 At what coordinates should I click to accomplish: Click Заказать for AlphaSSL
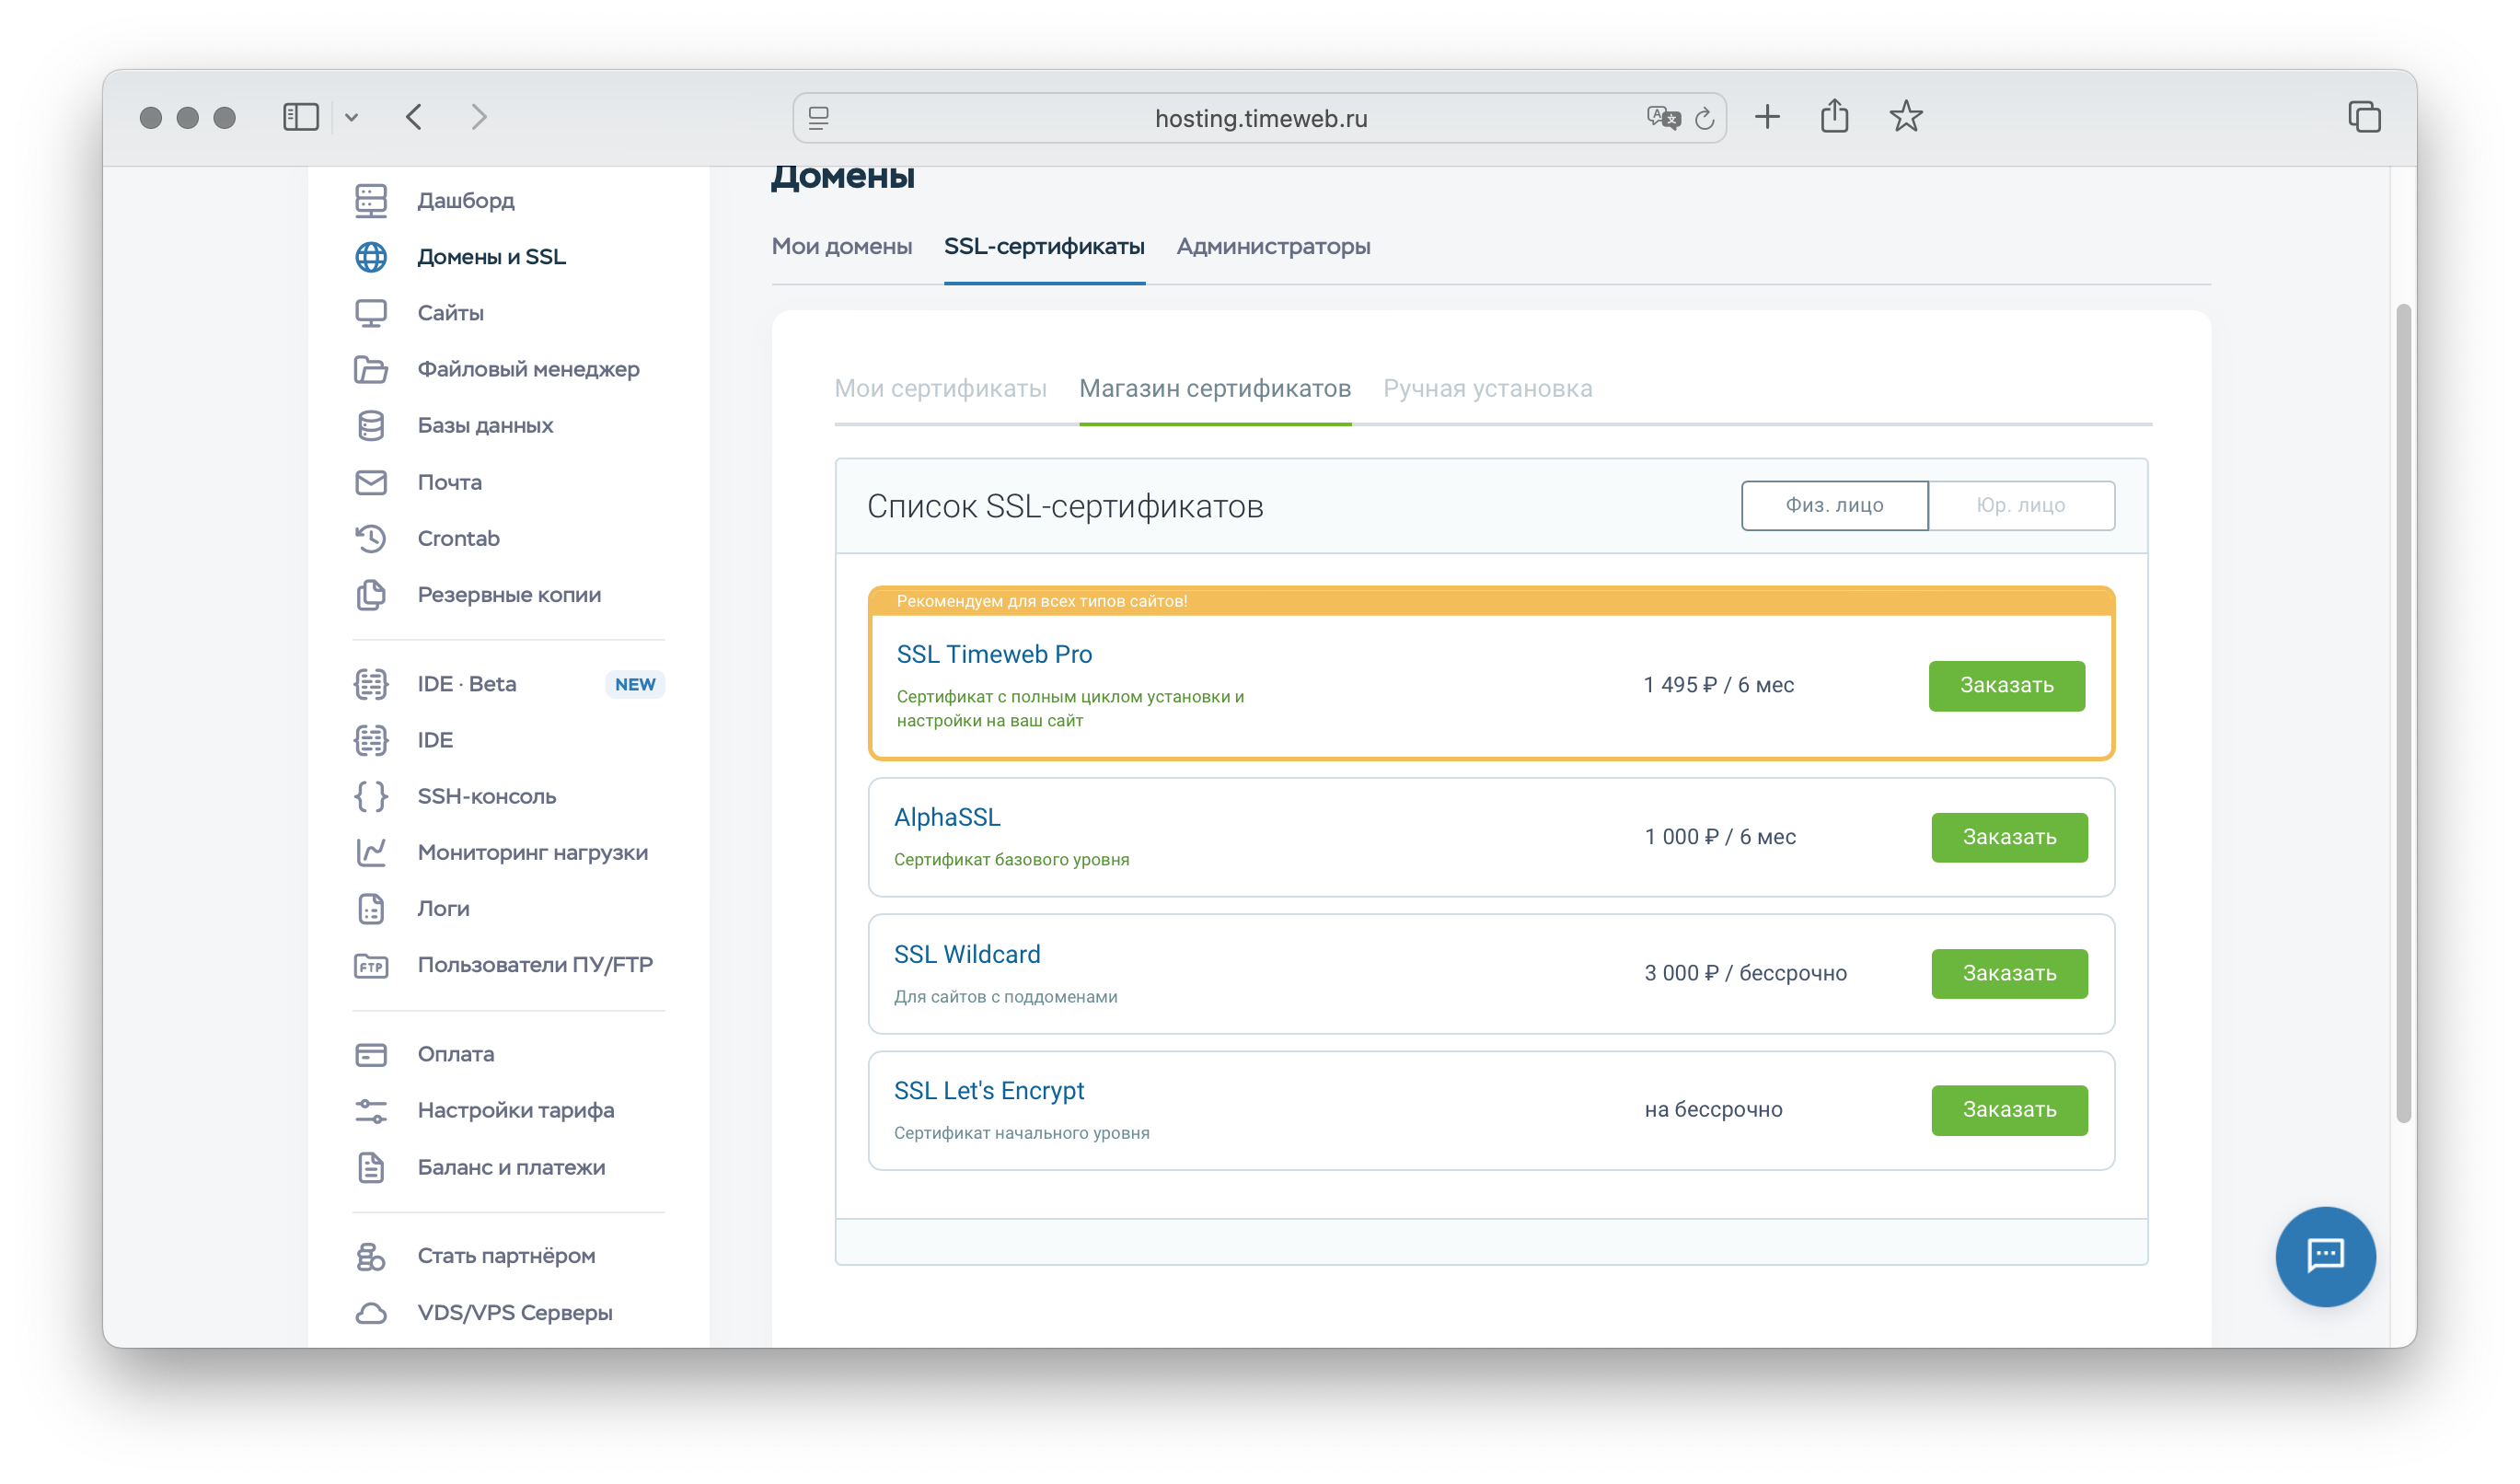(2009, 837)
